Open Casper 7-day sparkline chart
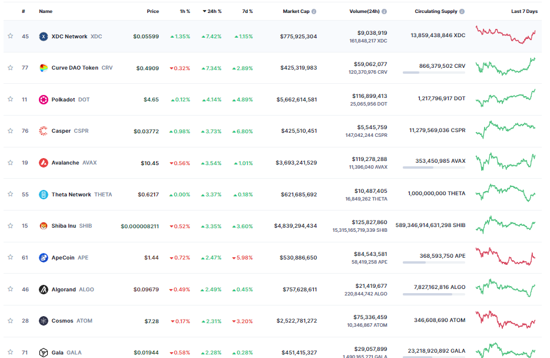 505,129
